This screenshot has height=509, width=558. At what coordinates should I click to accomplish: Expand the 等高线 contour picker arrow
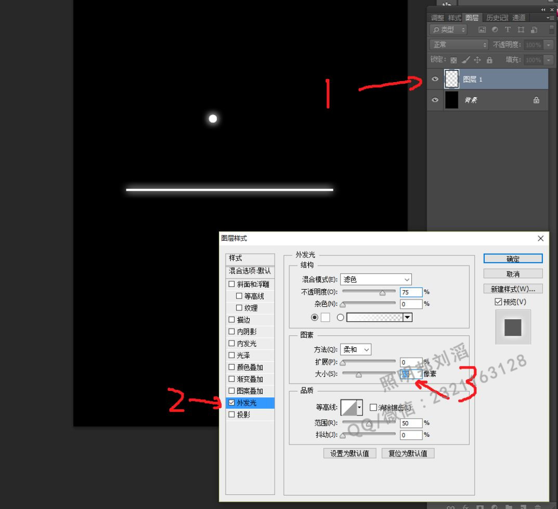click(359, 408)
